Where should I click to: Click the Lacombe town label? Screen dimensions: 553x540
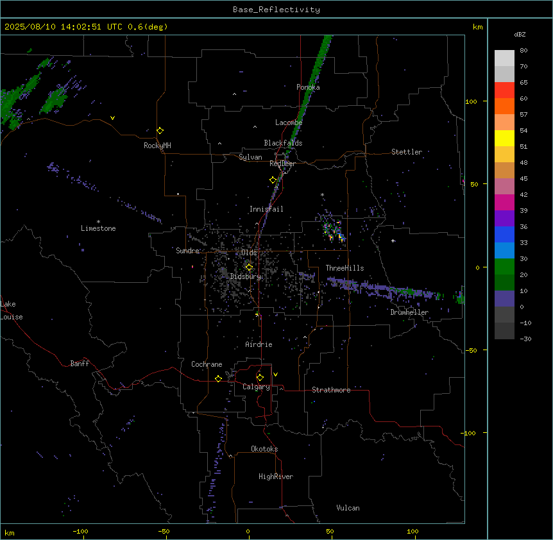[x=289, y=122]
